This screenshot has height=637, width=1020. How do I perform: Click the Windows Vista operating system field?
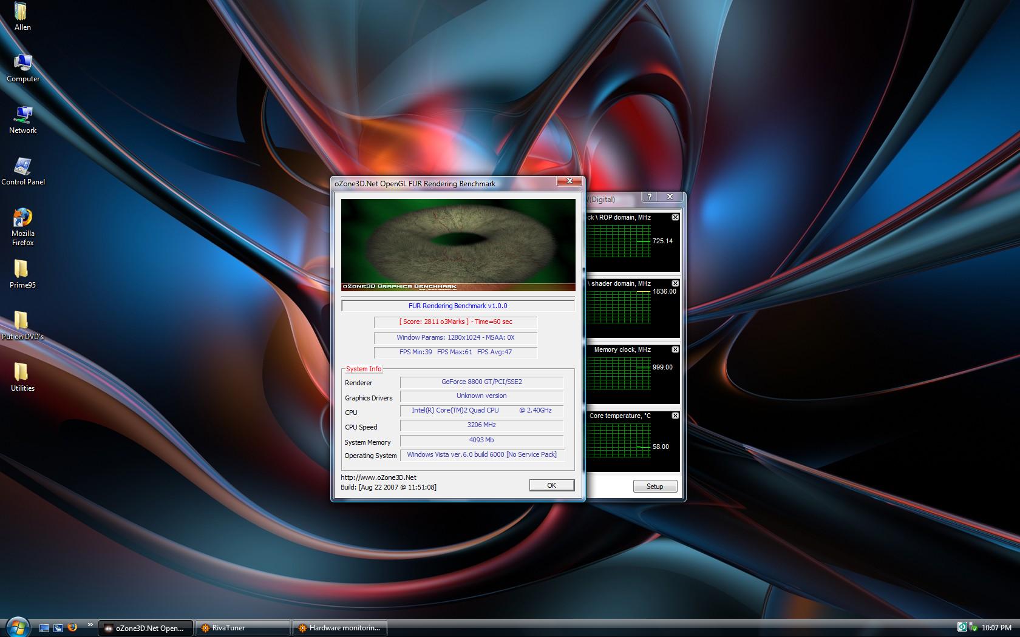pyautogui.click(x=481, y=455)
